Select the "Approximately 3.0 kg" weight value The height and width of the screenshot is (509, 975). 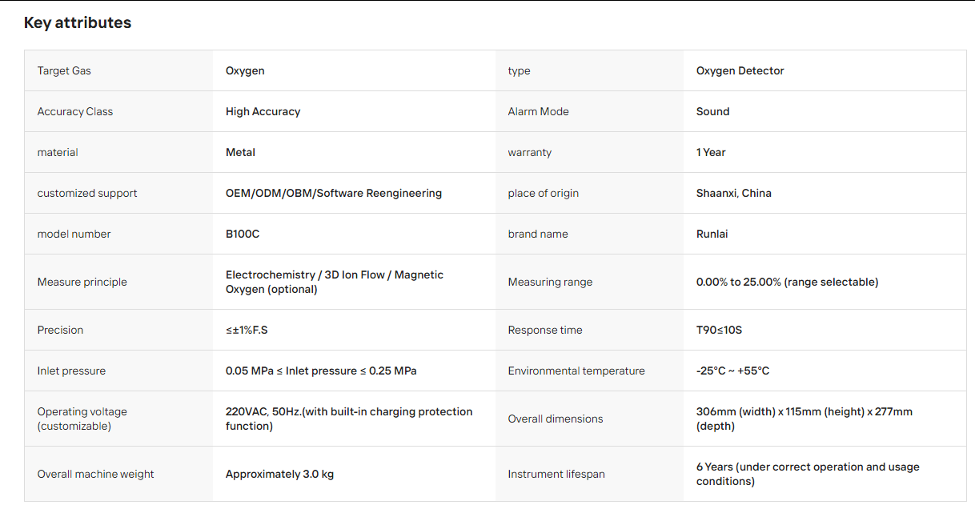click(x=280, y=474)
